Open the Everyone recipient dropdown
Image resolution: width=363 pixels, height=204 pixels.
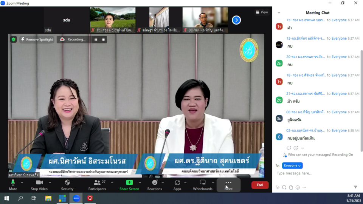292,165
